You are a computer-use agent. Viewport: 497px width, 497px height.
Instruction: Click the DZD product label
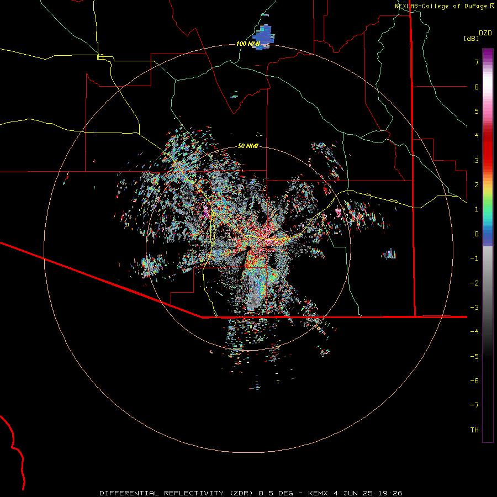(485, 33)
